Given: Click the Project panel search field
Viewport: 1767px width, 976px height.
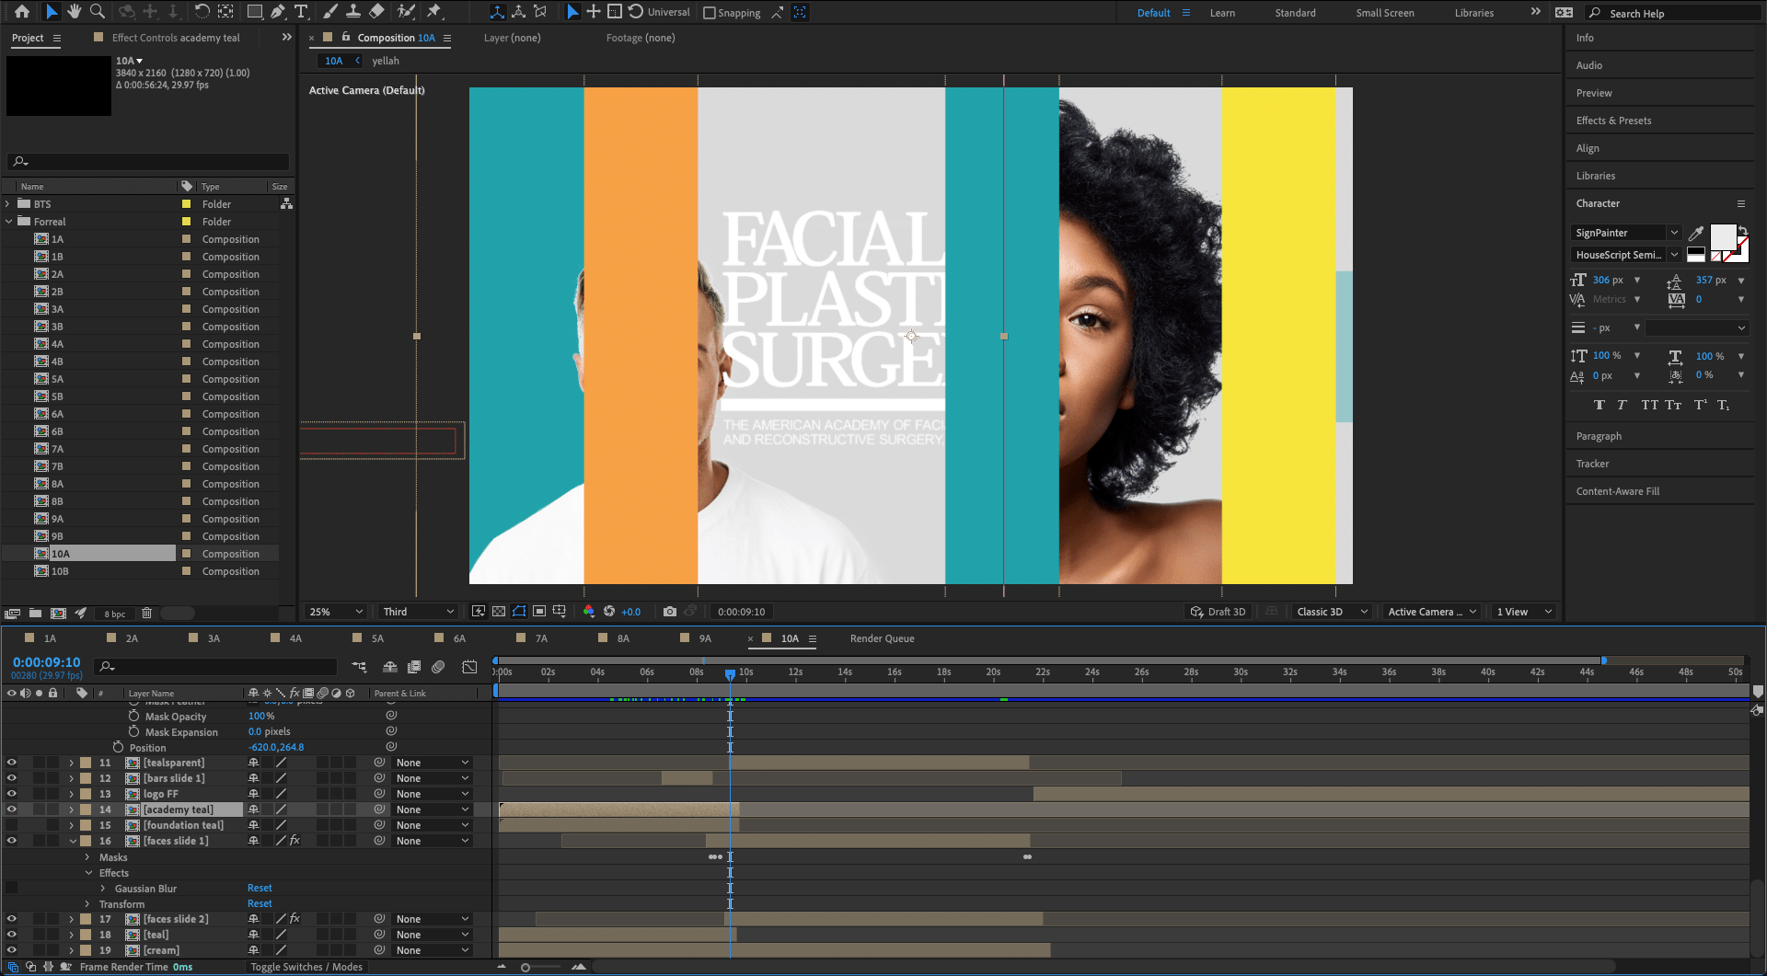Looking at the screenshot, I should (147, 162).
